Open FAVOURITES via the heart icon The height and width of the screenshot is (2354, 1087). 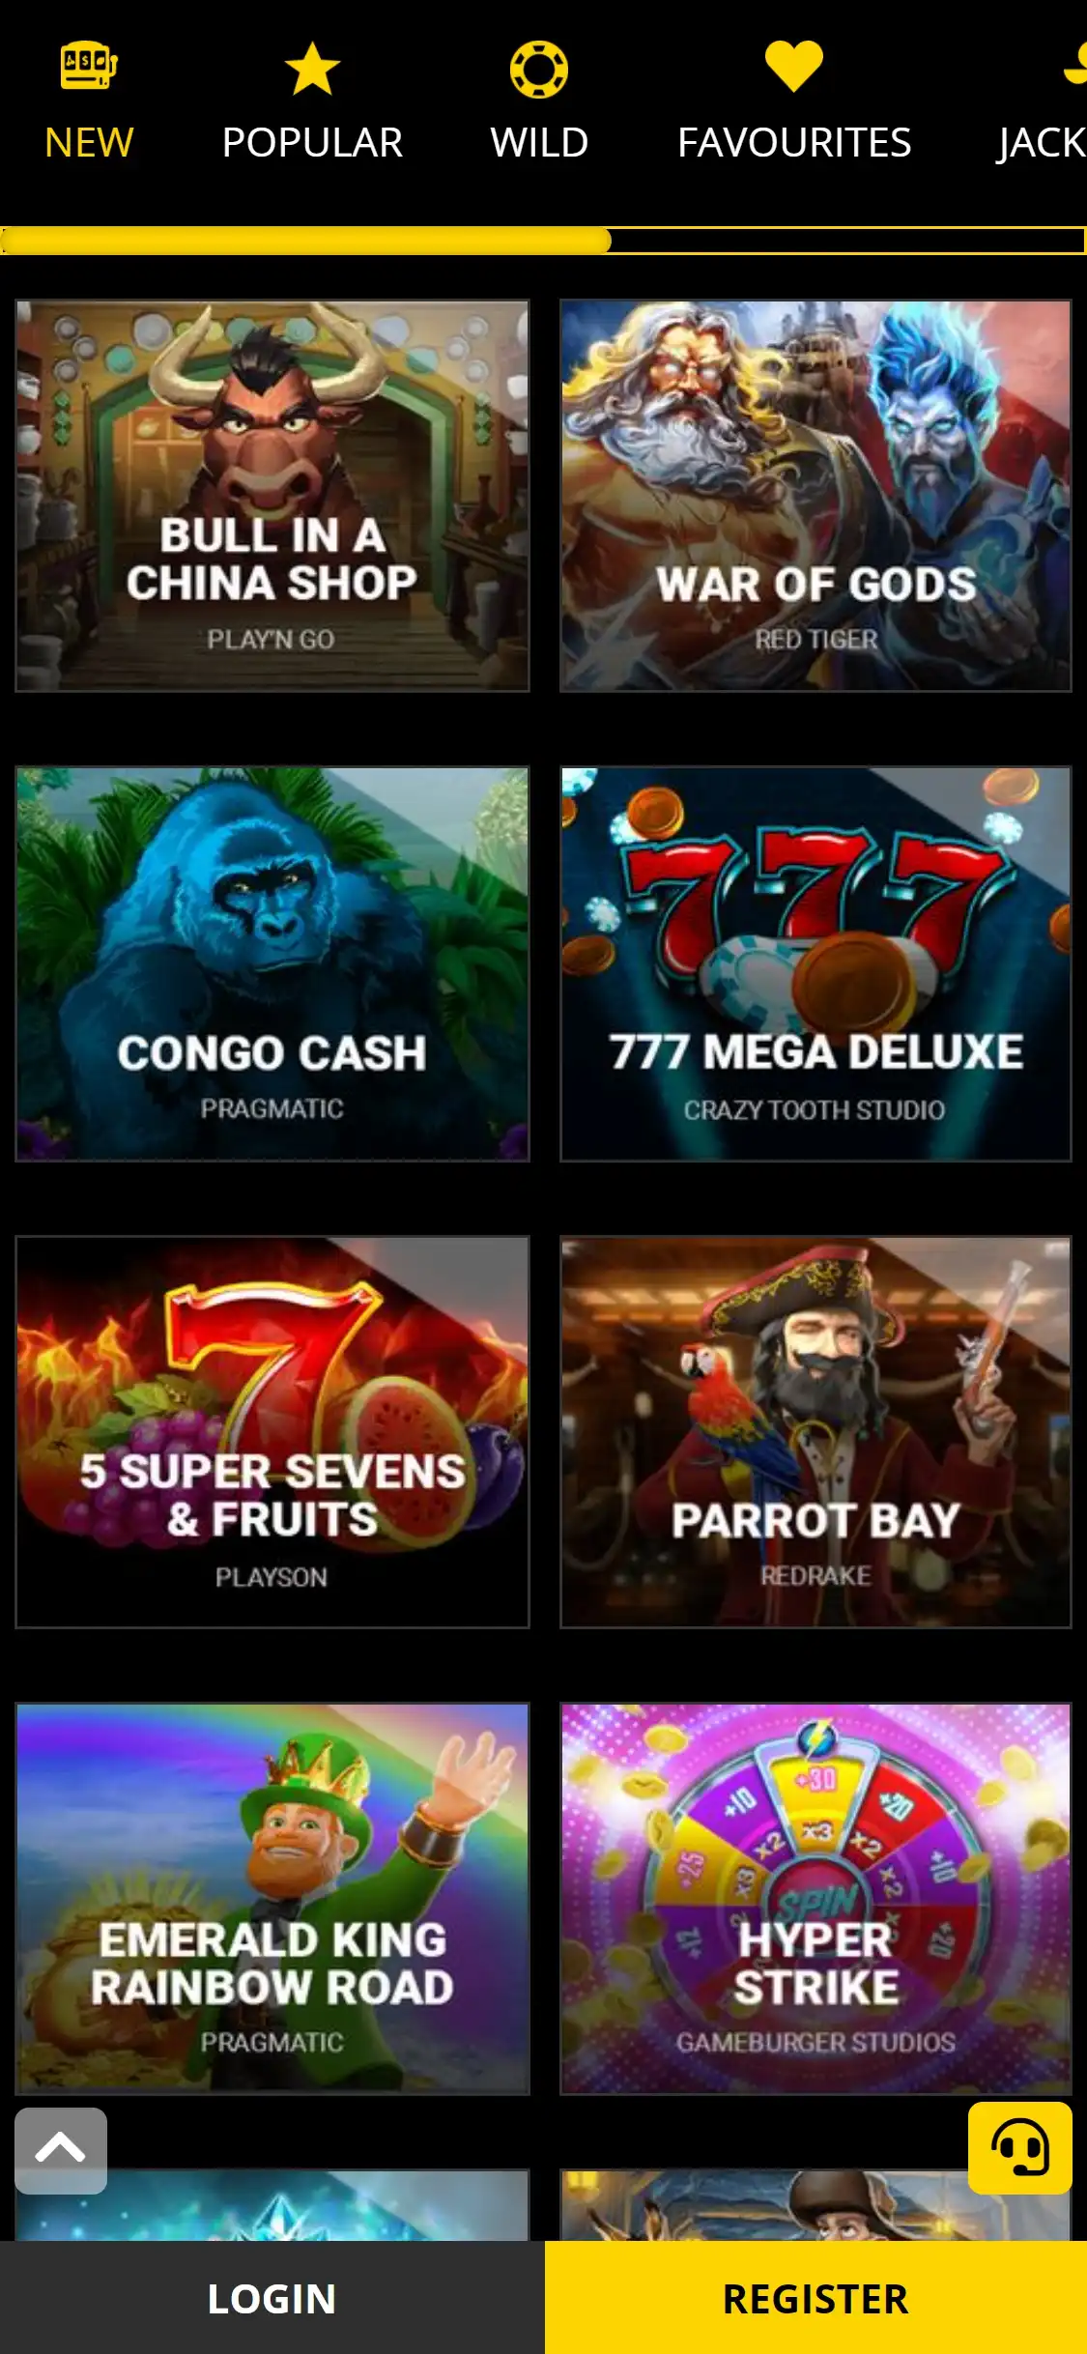(x=794, y=67)
